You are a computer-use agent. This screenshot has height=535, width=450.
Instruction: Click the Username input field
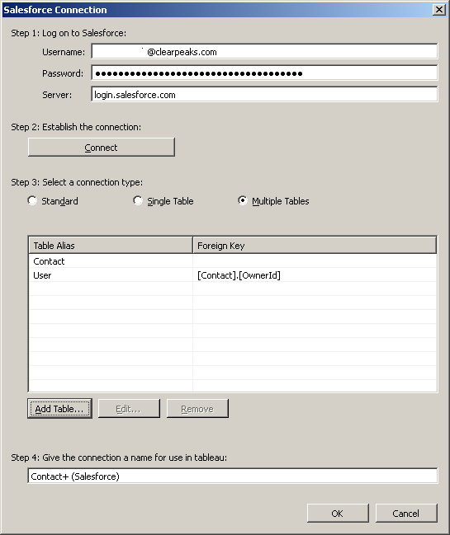point(264,52)
